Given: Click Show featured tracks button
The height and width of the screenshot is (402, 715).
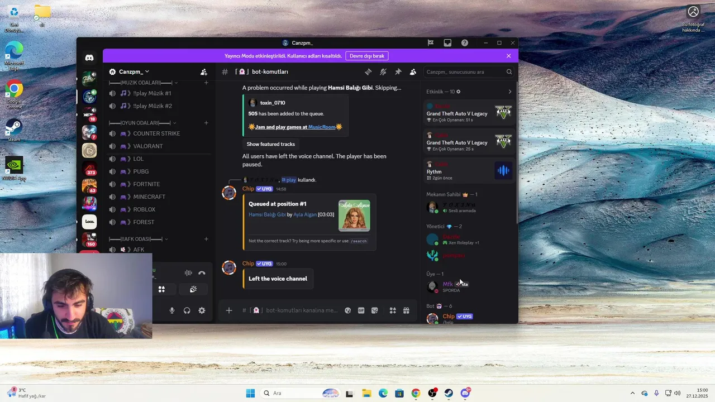Looking at the screenshot, I should point(271,144).
